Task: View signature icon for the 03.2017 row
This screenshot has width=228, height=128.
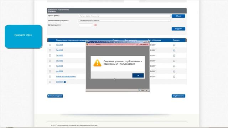Action: tap(174, 66)
